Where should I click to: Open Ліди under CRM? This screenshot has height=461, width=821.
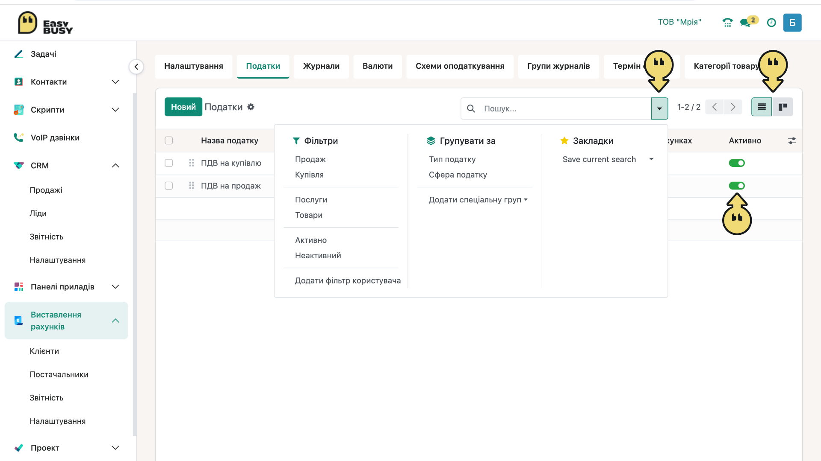pyautogui.click(x=38, y=213)
